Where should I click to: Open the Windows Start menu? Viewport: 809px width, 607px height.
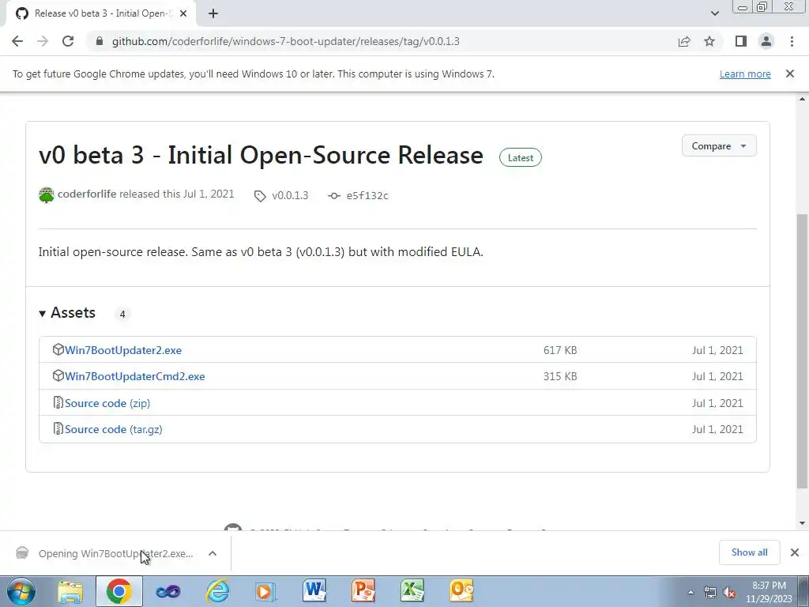[21, 591]
